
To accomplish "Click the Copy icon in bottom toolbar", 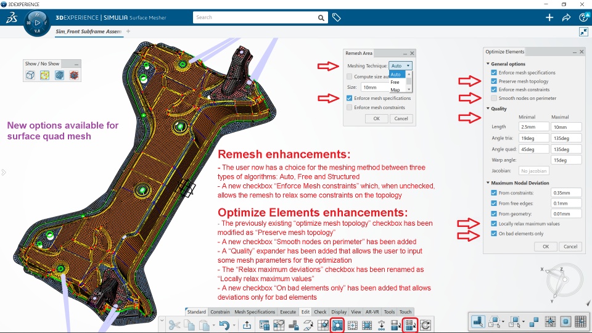I will 189,325.
